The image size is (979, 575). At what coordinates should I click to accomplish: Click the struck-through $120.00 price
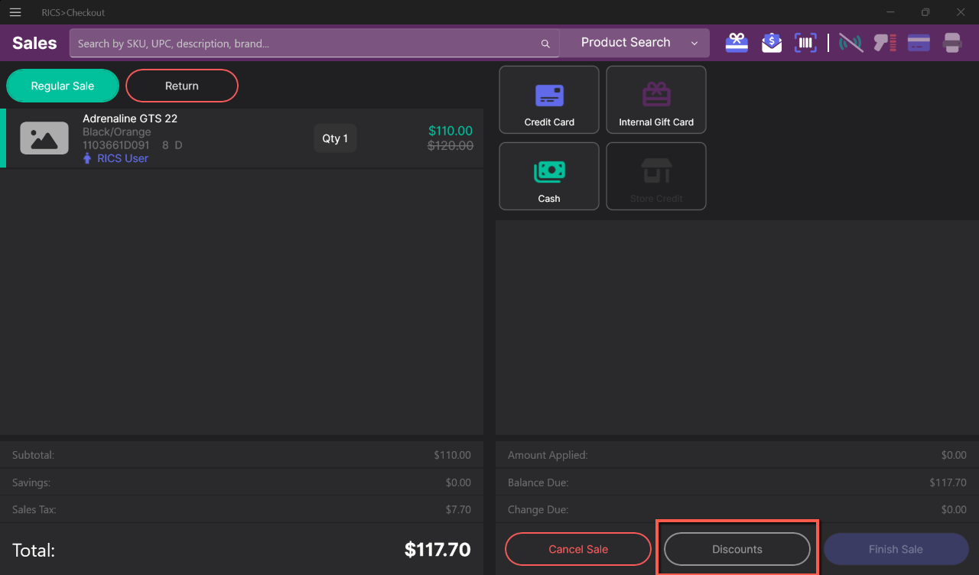pos(450,145)
